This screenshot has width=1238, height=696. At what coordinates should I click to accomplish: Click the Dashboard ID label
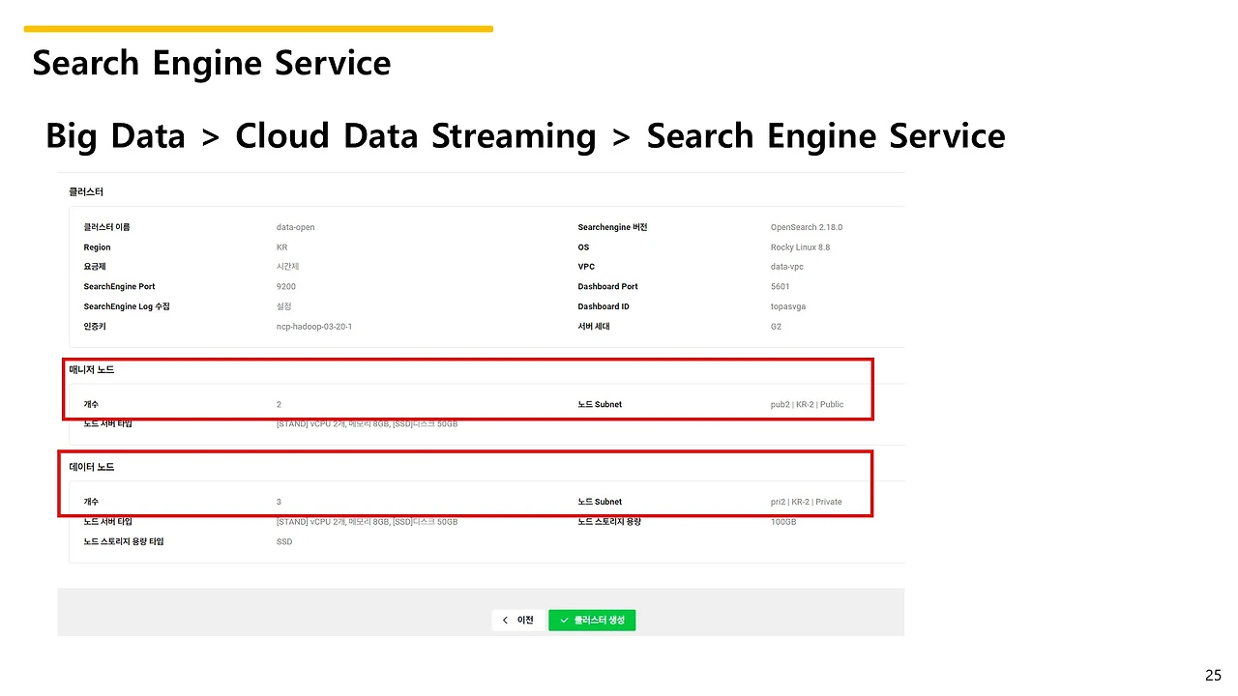point(604,306)
